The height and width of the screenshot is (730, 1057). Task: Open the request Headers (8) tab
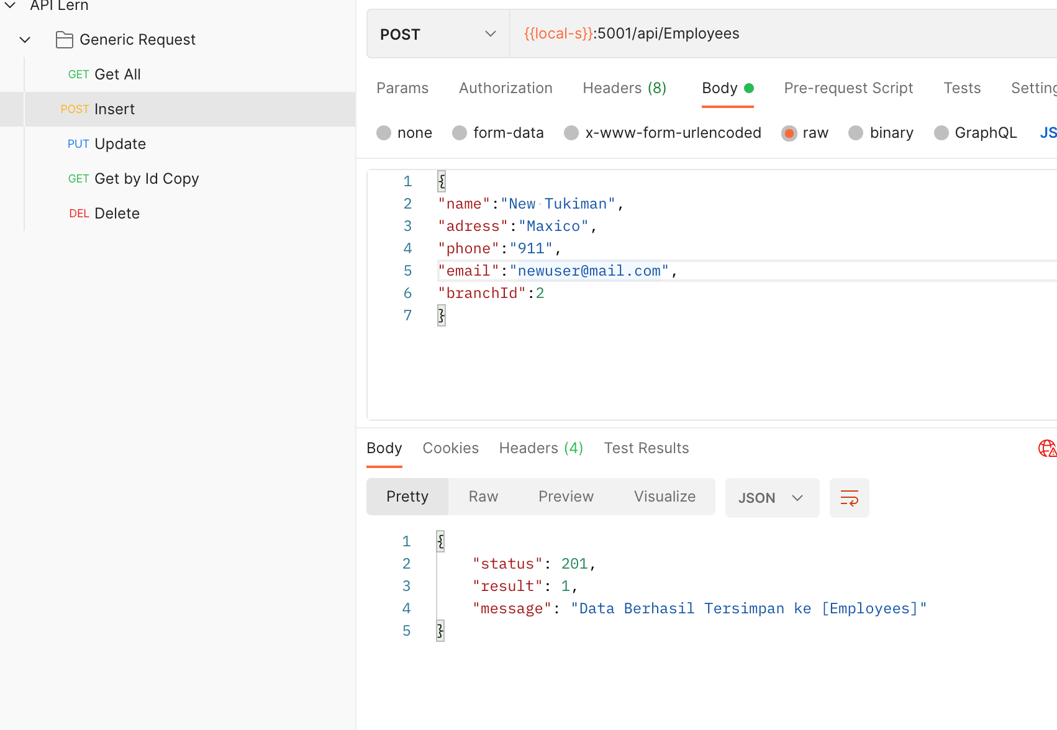pos(624,88)
